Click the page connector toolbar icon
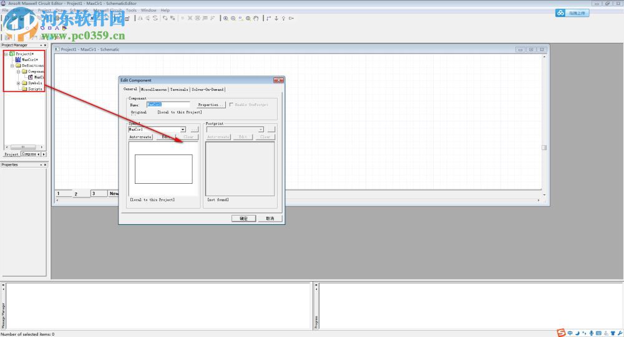Image resolution: width=624 pixels, height=337 pixels. (291, 18)
